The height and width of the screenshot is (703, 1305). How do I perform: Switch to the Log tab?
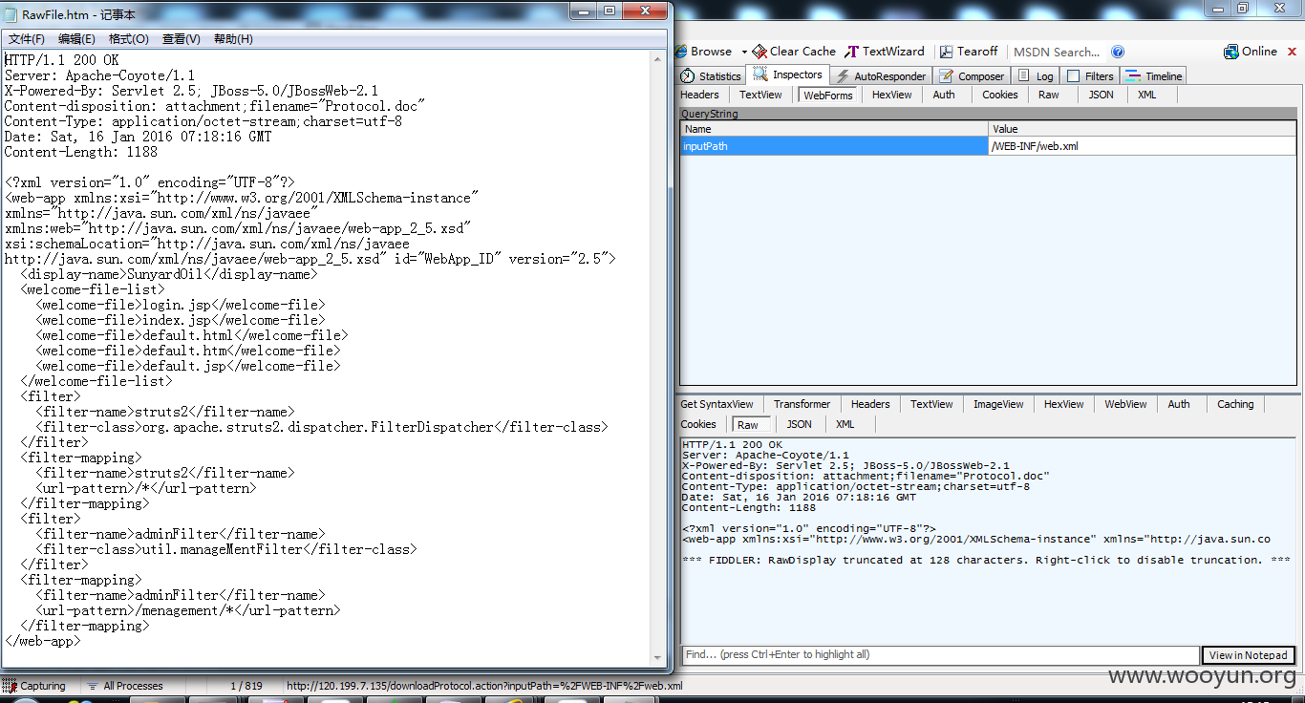(1036, 76)
